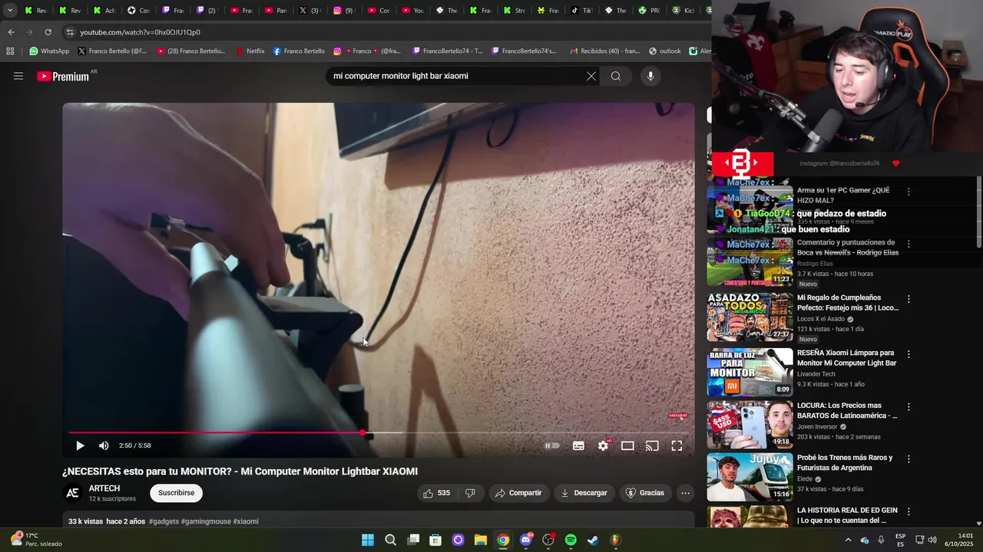Open the WhatsApp bookmark
The height and width of the screenshot is (552, 983).
pyautogui.click(x=49, y=51)
